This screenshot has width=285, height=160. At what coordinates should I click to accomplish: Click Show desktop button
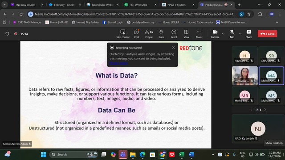(x=284, y=155)
